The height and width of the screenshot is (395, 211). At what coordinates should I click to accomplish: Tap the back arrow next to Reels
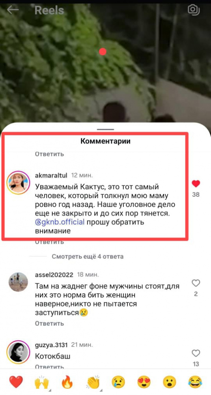coord(13,10)
